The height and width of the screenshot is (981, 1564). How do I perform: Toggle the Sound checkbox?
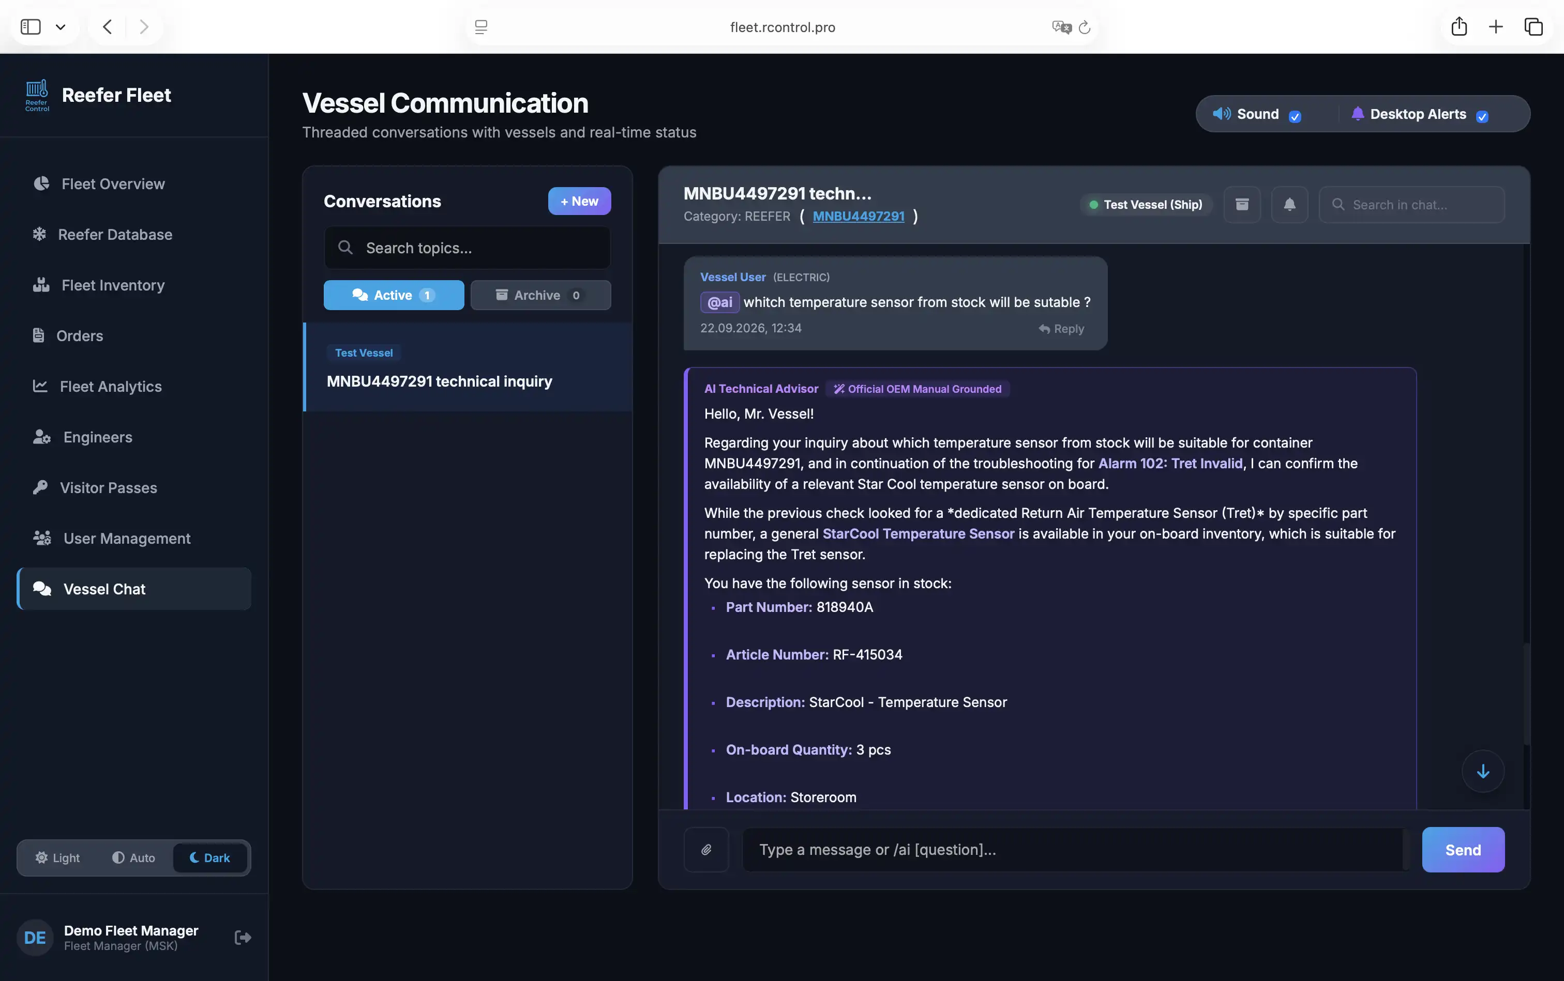click(1295, 117)
